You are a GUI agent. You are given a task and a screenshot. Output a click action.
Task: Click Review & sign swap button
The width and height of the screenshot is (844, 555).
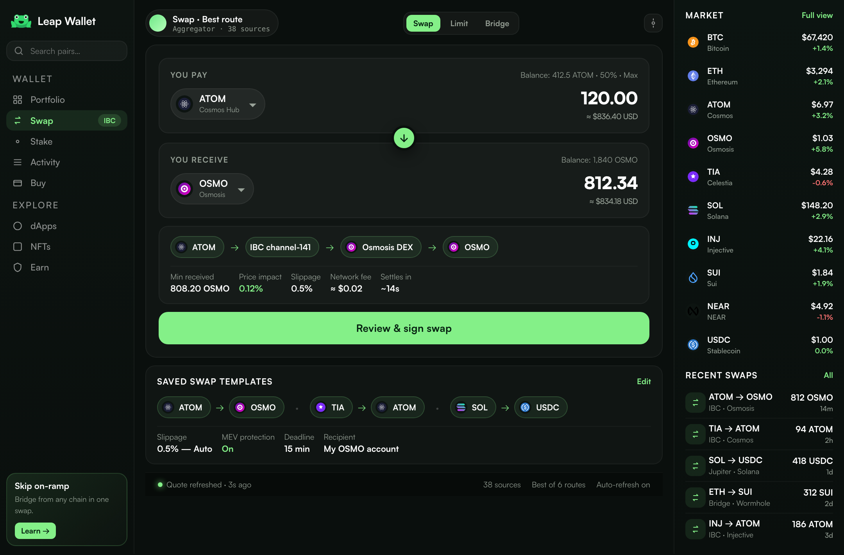[404, 328]
